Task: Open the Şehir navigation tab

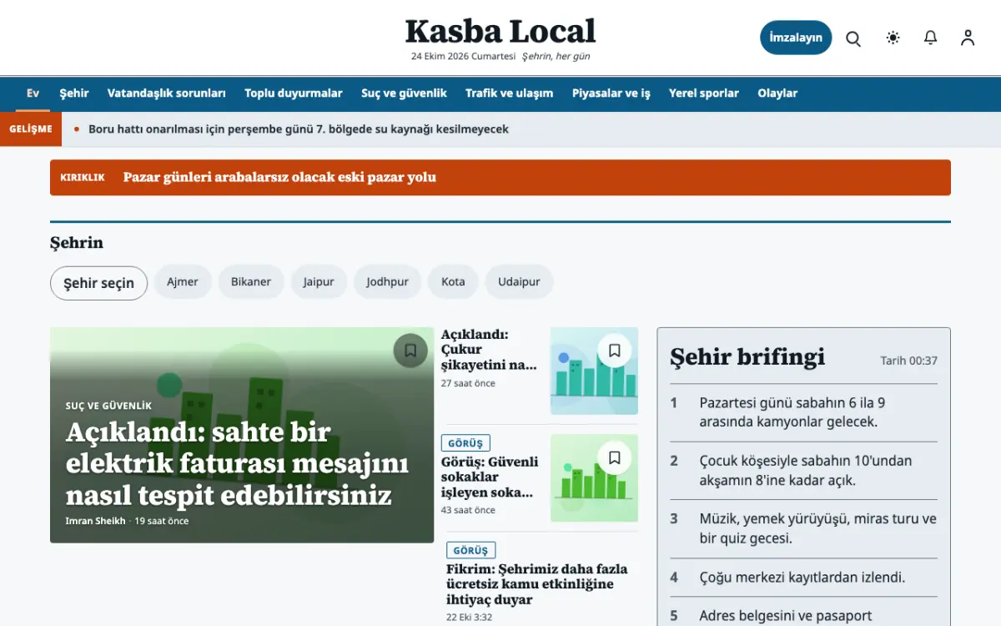Action: pos(74,93)
